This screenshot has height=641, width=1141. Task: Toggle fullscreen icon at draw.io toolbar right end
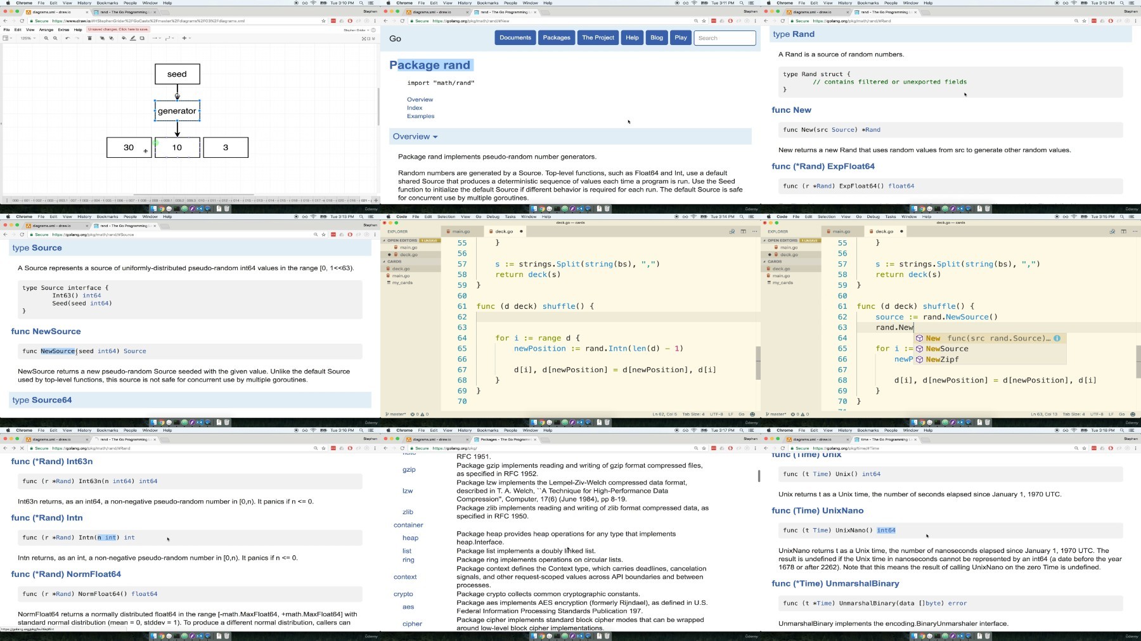click(x=364, y=39)
